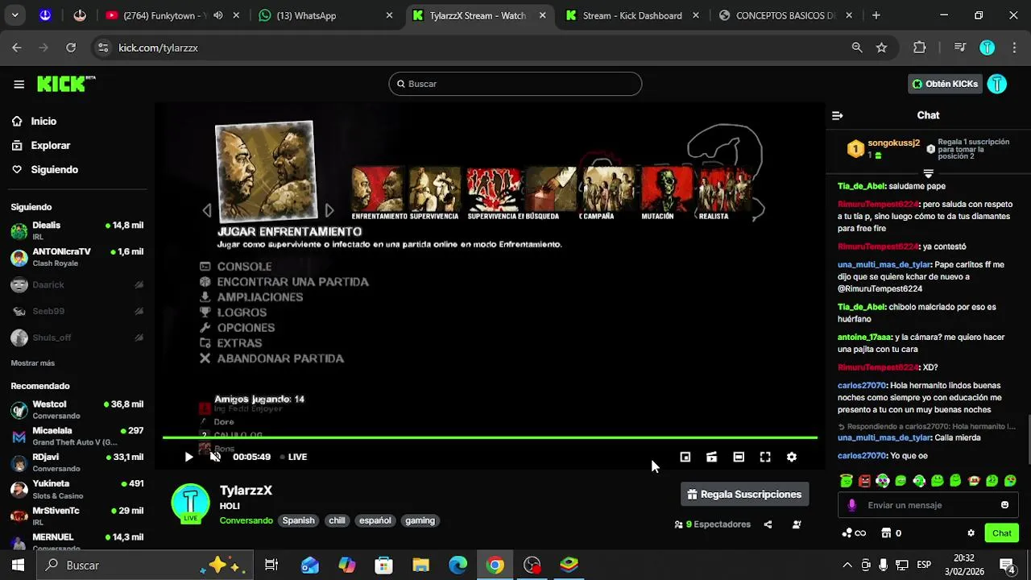The image size is (1031, 580).
Task: Click Obtén KICKs button
Action: tap(945, 84)
